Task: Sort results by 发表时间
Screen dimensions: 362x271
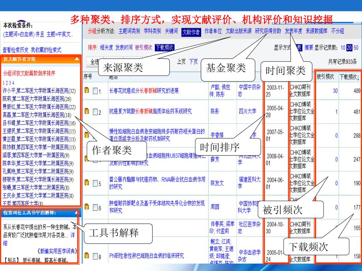Action: [x=124, y=47]
